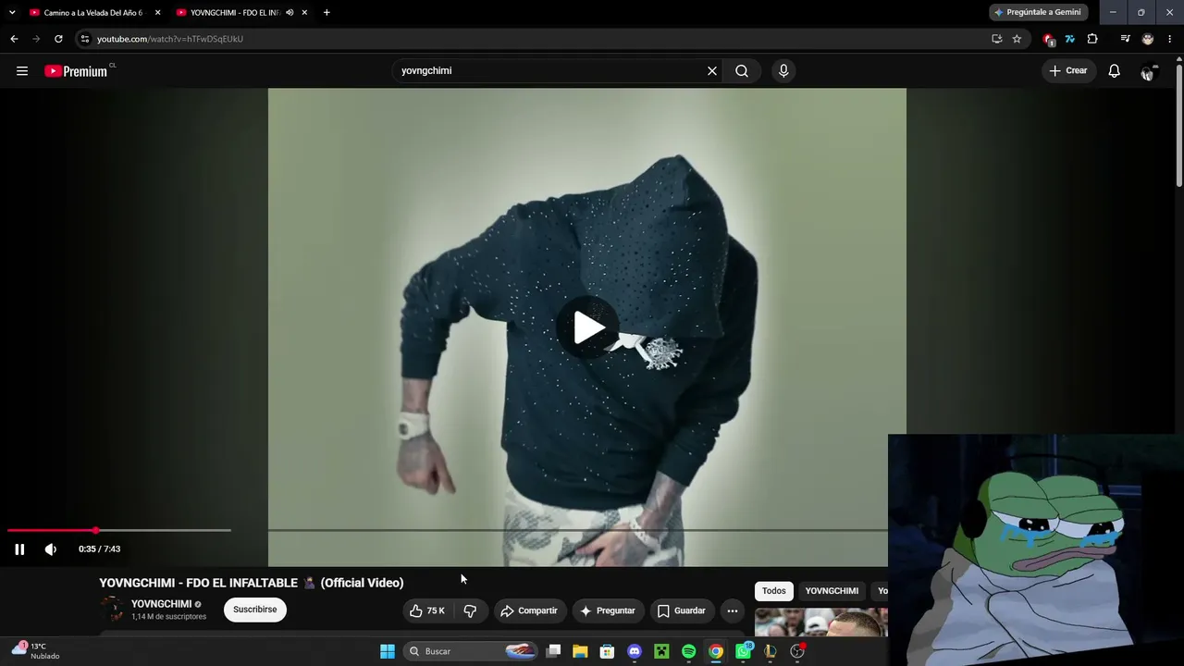Image resolution: width=1184 pixels, height=666 pixels.
Task: Start voice search with the microphone
Action: [783, 71]
